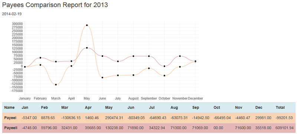
Task: Click the June data point of PayeeI
Action: coord(102,78)
